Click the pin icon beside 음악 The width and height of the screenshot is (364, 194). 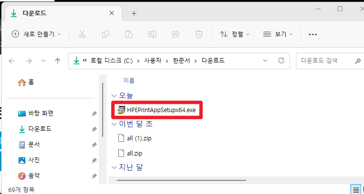click(94, 176)
